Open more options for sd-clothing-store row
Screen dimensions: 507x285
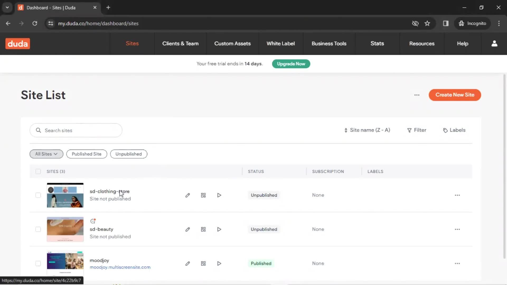point(457,195)
